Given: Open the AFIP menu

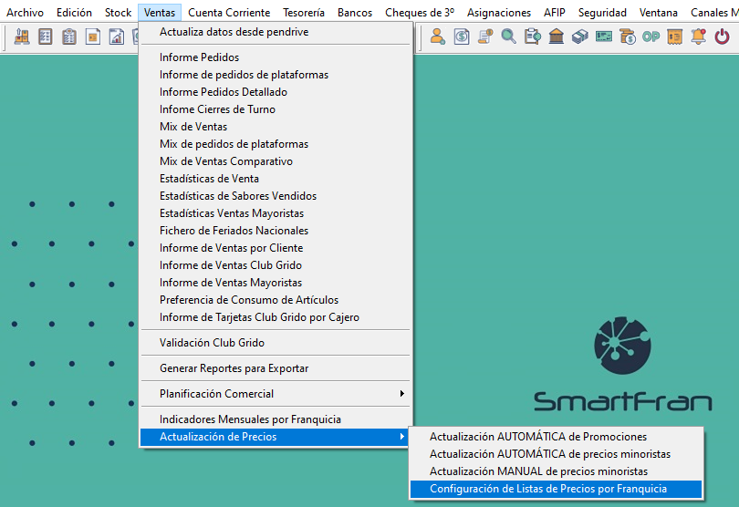Looking at the screenshot, I should tap(554, 13).
